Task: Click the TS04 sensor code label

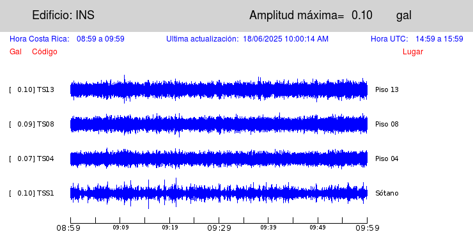Action: [45, 159]
